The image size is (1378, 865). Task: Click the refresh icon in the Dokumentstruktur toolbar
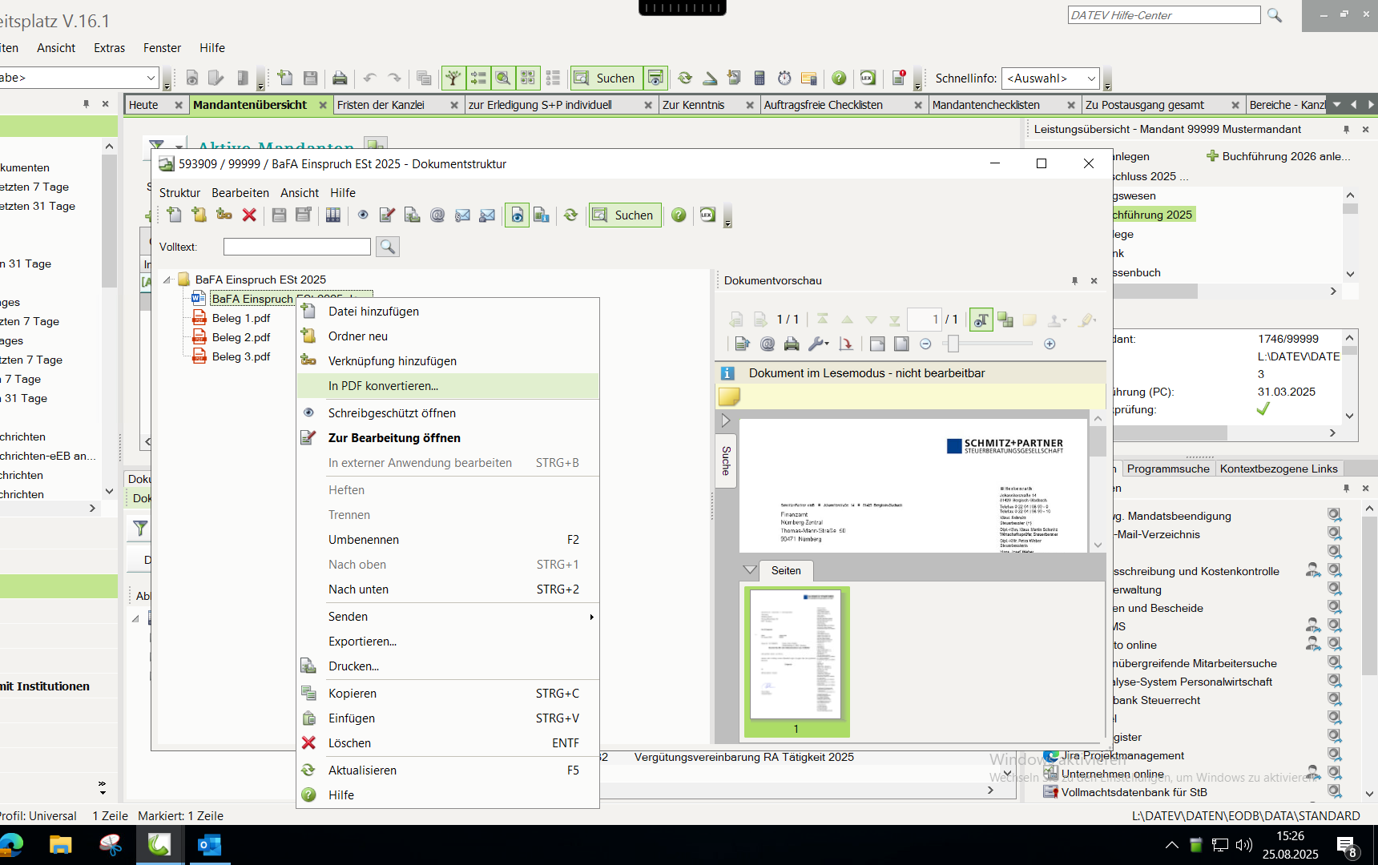coord(570,215)
